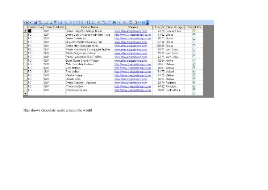This screenshot has width=268, height=190.
Task: Click the Sort Ascending icon
Action: pos(88,22)
